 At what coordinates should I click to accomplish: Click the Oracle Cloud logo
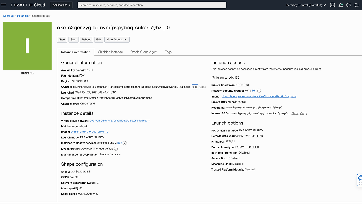pos(28,5)
